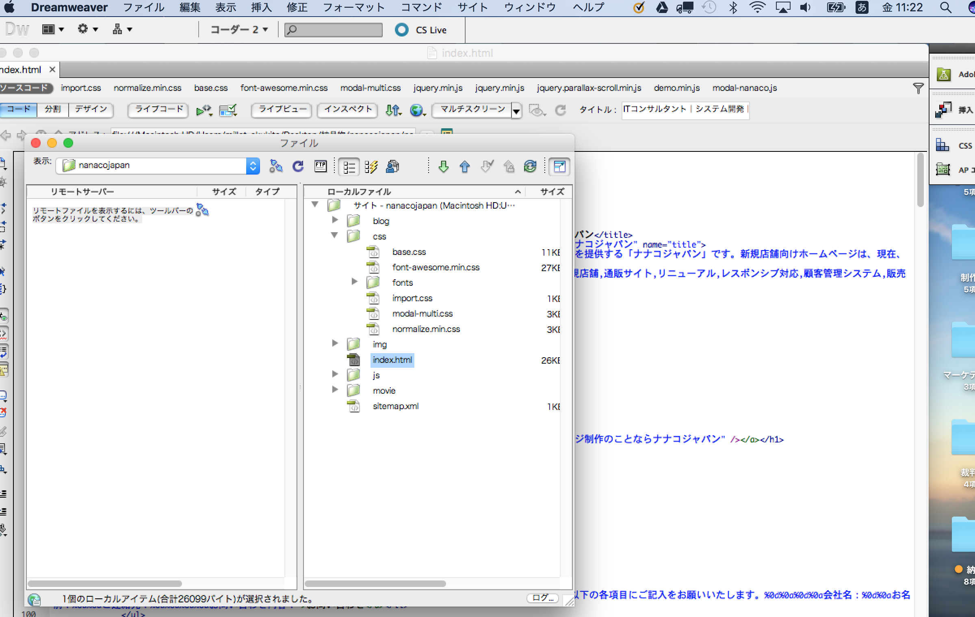This screenshot has width=975, height=617.
Task: Toggle ライブビュー button
Action: click(282, 110)
